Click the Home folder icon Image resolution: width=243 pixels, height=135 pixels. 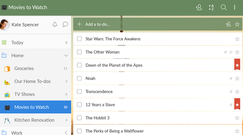4,55
